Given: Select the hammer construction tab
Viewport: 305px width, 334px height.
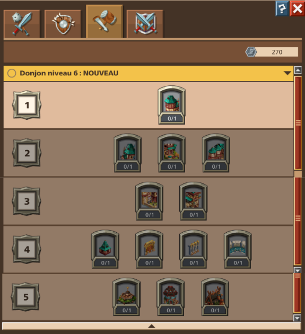Looking at the screenshot, I should pos(104,22).
